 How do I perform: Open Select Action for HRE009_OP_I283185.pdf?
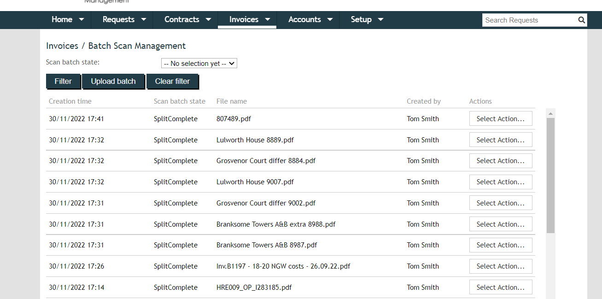coord(501,287)
